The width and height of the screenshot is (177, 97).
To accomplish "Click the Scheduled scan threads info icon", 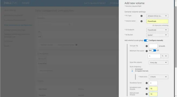I will (x=147, y=88).
